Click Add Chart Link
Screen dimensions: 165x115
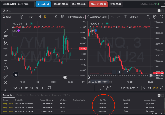coord(97,17)
